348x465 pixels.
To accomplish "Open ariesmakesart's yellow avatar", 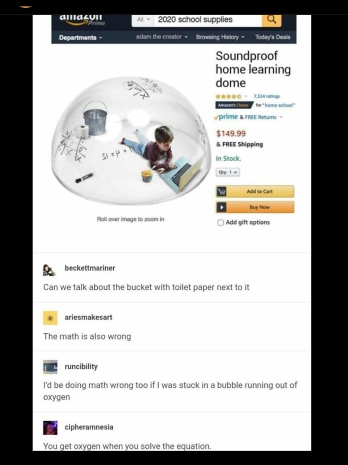I will (50, 318).
